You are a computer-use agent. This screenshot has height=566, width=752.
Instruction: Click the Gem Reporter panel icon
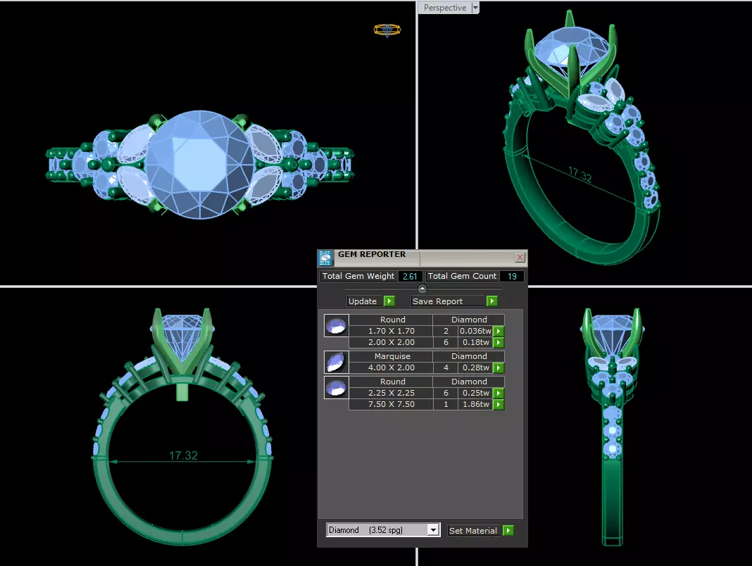pyautogui.click(x=325, y=258)
